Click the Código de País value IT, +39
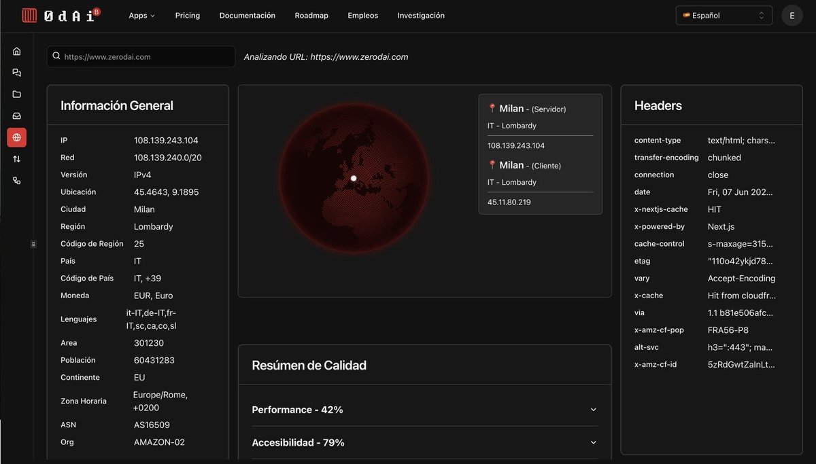 pos(149,279)
